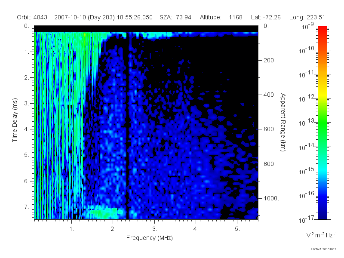Click the '10-15' colorbar tick label

307,171
